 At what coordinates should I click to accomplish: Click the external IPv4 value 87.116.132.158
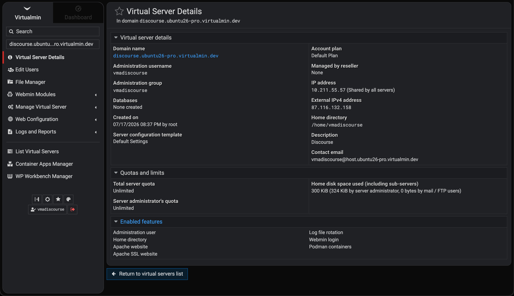331,107
